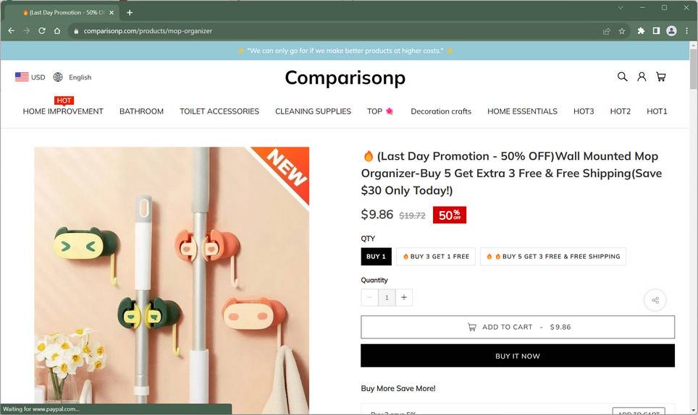This screenshot has height=415, width=698.
Task: Reload the page in the browser
Action: [x=42, y=31]
